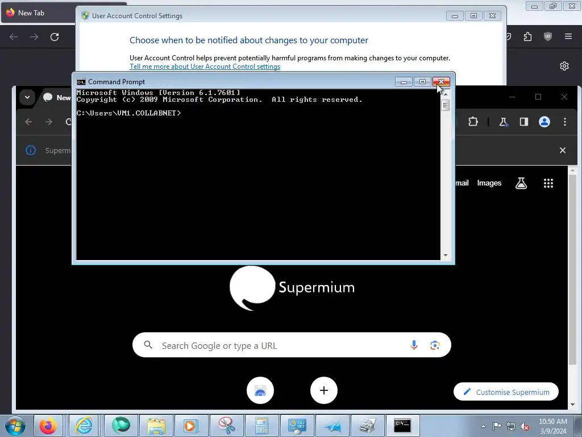Open the Web Store shortcut tile
Screen dimensions: 582x437
(x=260, y=390)
